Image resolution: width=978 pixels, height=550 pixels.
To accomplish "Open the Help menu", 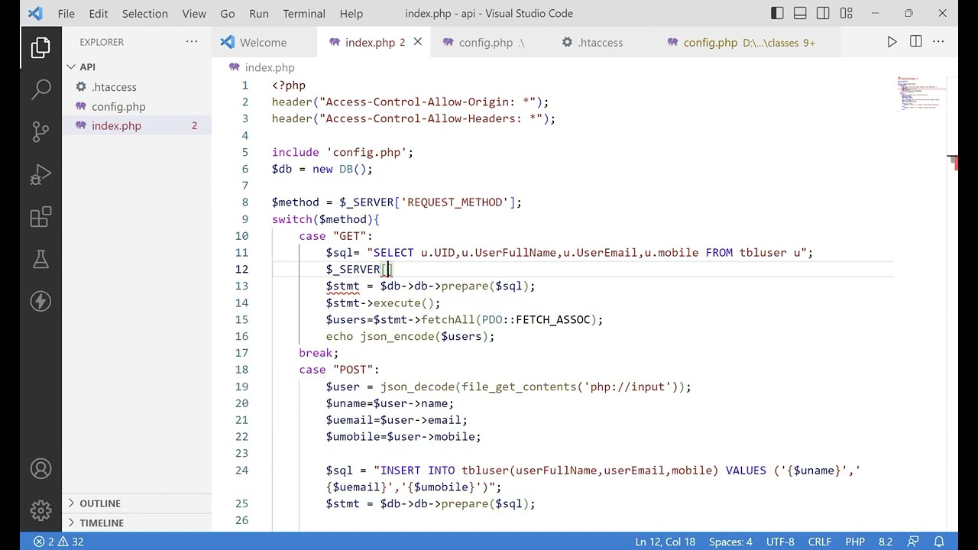I will click(x=351, y=13).
